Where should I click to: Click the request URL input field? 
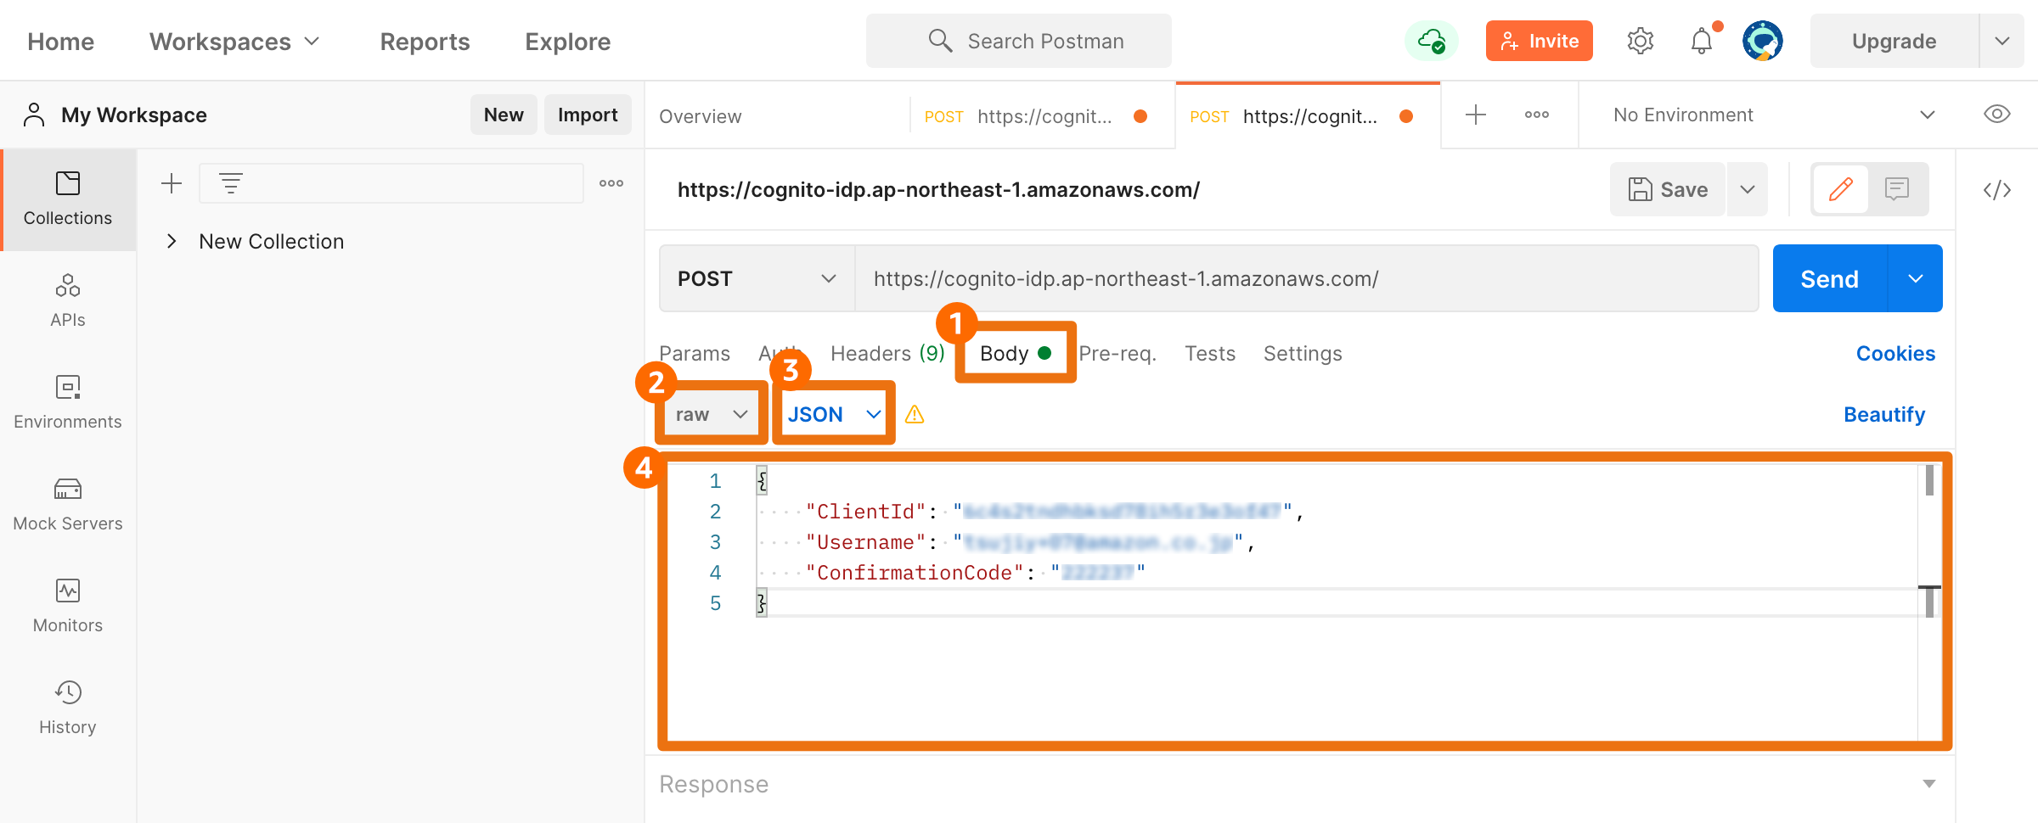click(1306, 278)
